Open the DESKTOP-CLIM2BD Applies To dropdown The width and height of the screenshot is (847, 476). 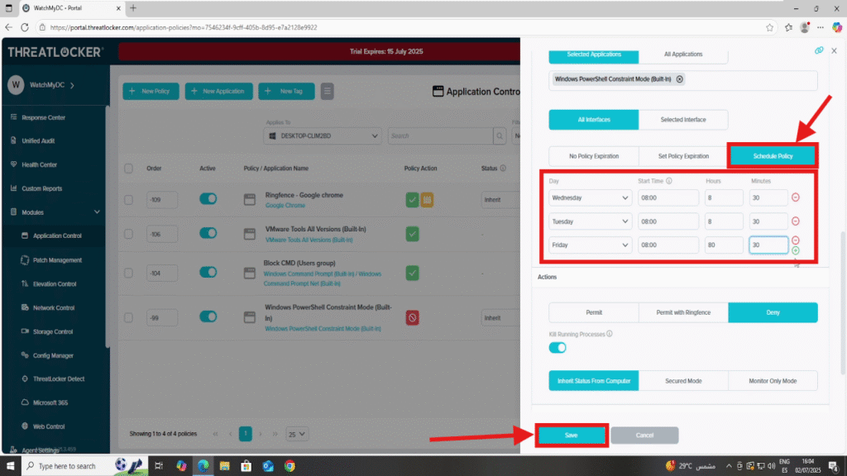[323, 136]
